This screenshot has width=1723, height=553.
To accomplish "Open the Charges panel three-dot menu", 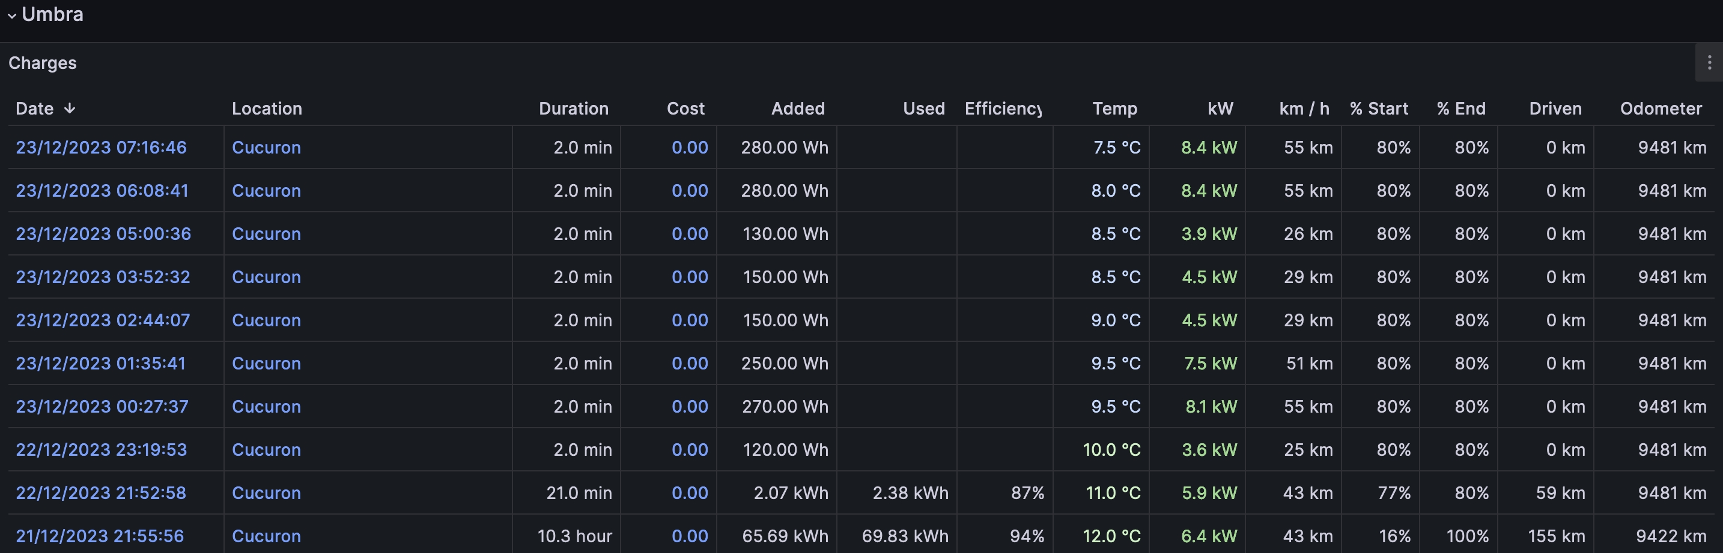I will tap(1709, 63).
